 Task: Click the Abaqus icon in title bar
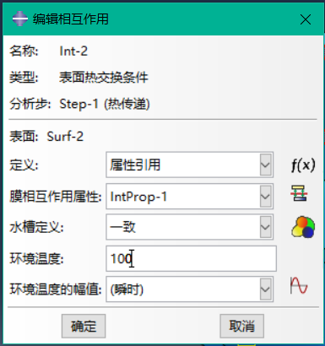click(20, 19)
